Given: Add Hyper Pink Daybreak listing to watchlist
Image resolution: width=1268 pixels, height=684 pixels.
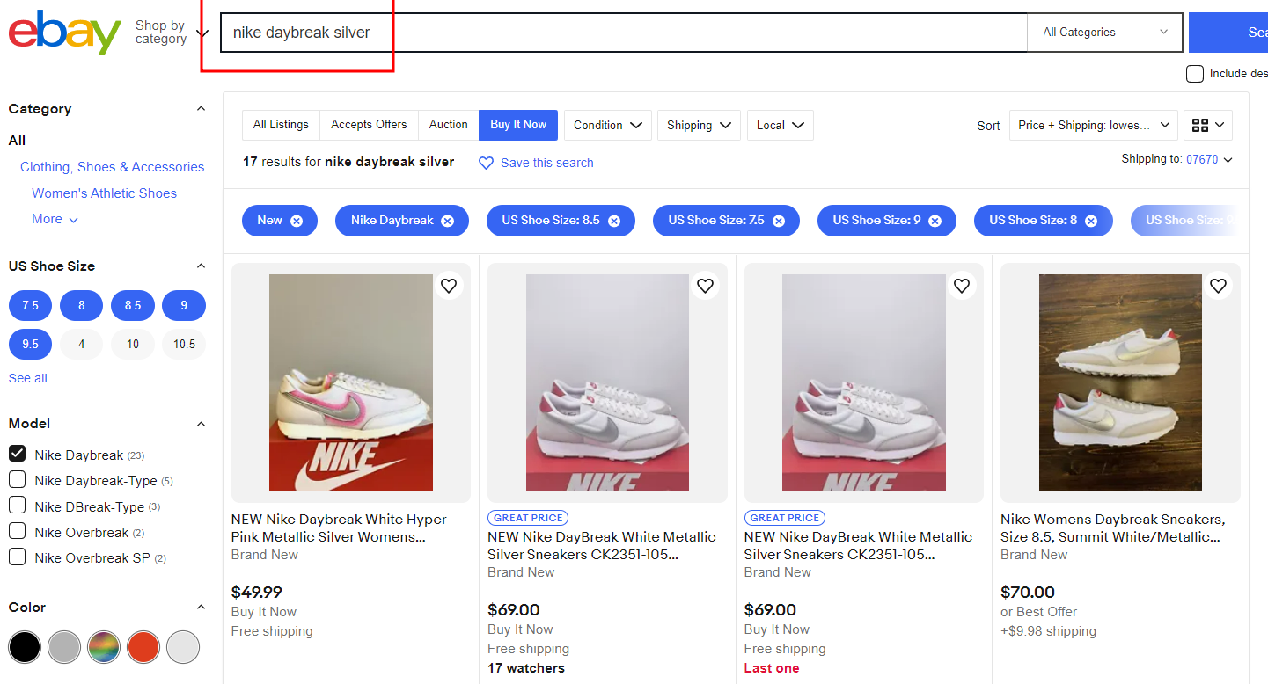Looking at the screenshot, I should (x=449, y=286).
